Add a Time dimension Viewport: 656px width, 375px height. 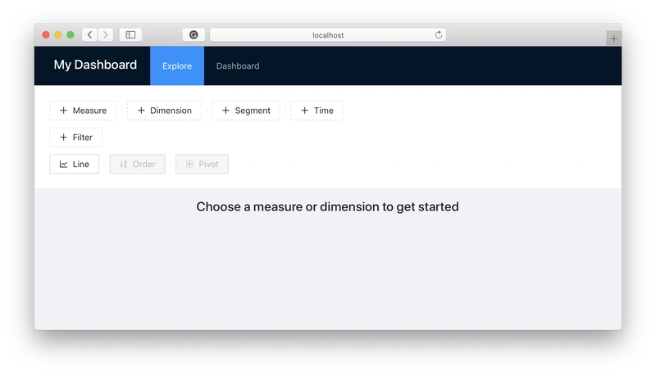coord(317,111)
